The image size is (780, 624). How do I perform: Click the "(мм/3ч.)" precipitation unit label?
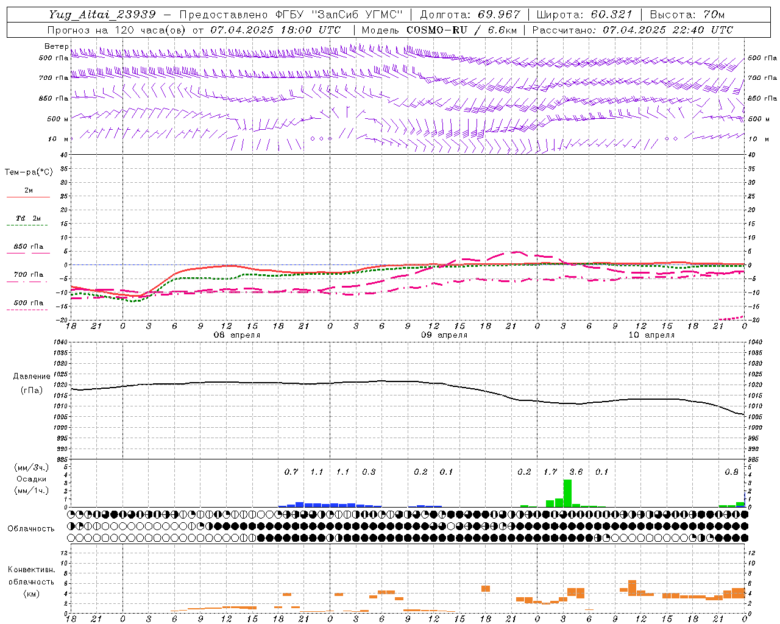coord(32,467)
